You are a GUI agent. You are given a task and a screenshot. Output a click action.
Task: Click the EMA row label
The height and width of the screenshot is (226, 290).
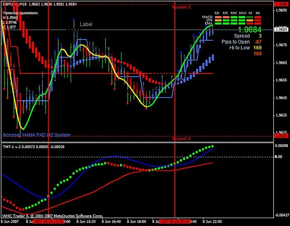coord(209,23)
